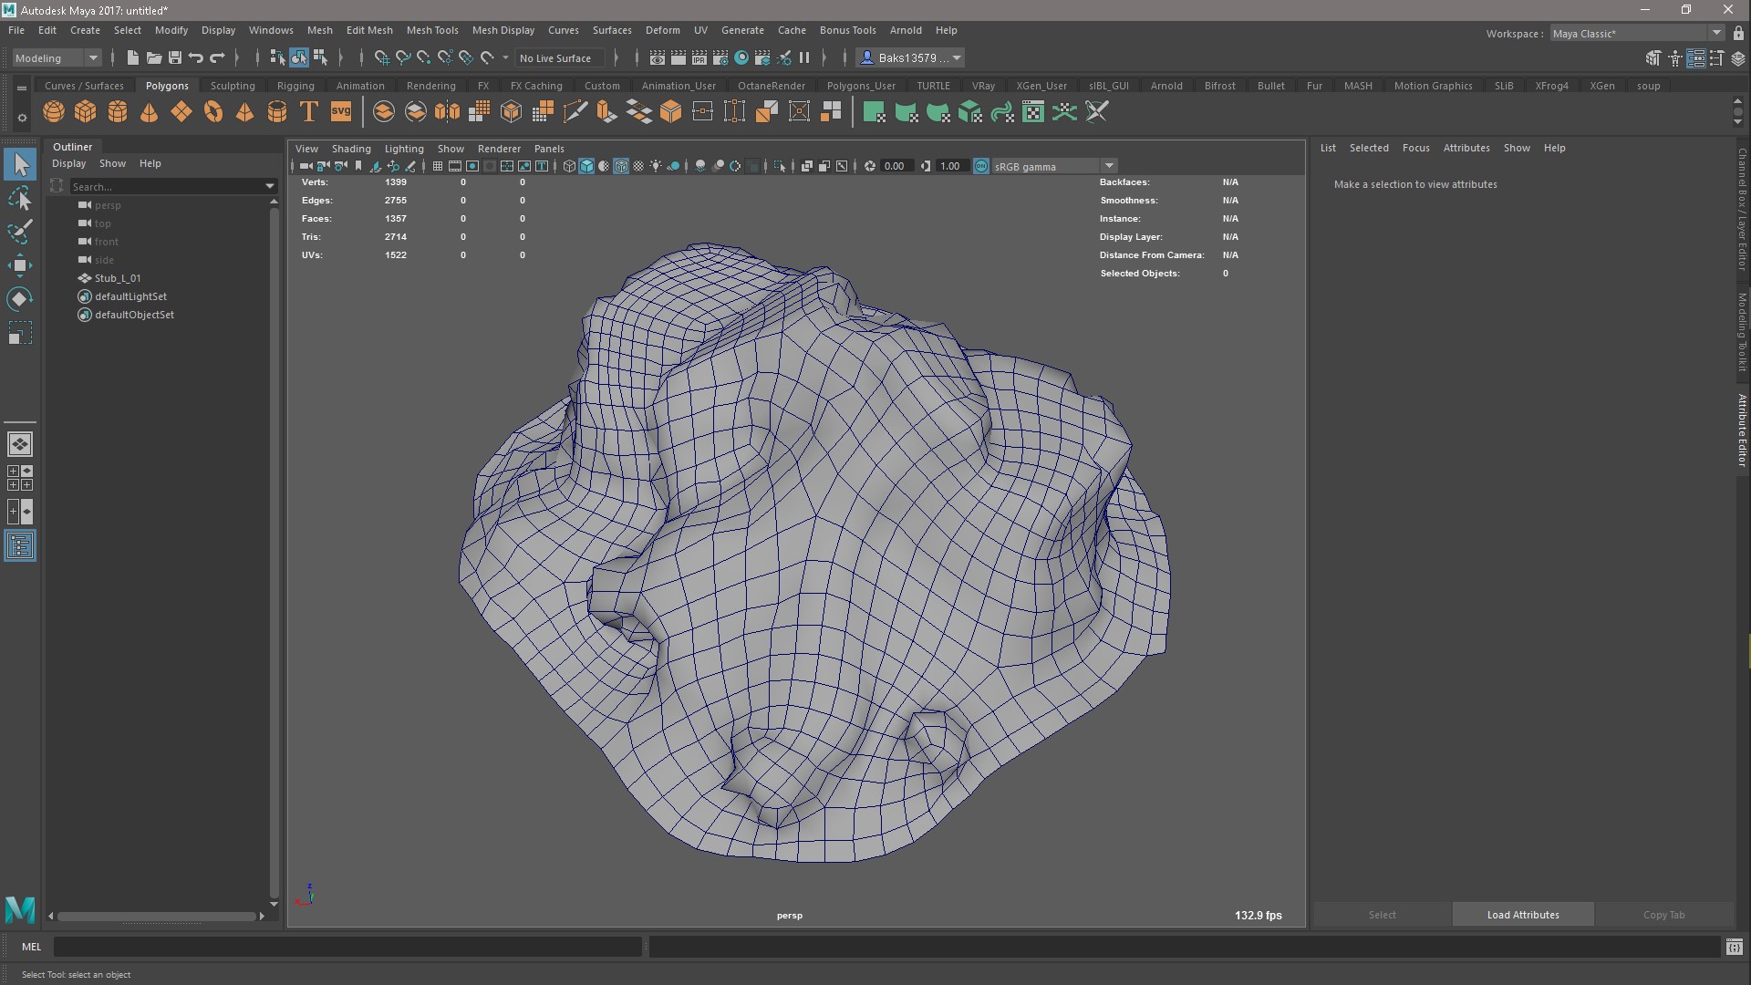Select the Multi-Cut knife tool on the shelf
Screen dimensions: 1751x985
[x=575, y=112]
